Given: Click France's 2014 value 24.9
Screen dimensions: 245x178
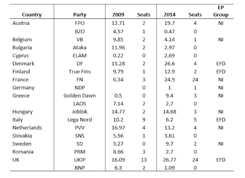Looking at the screenshot, I should point(170,80).
